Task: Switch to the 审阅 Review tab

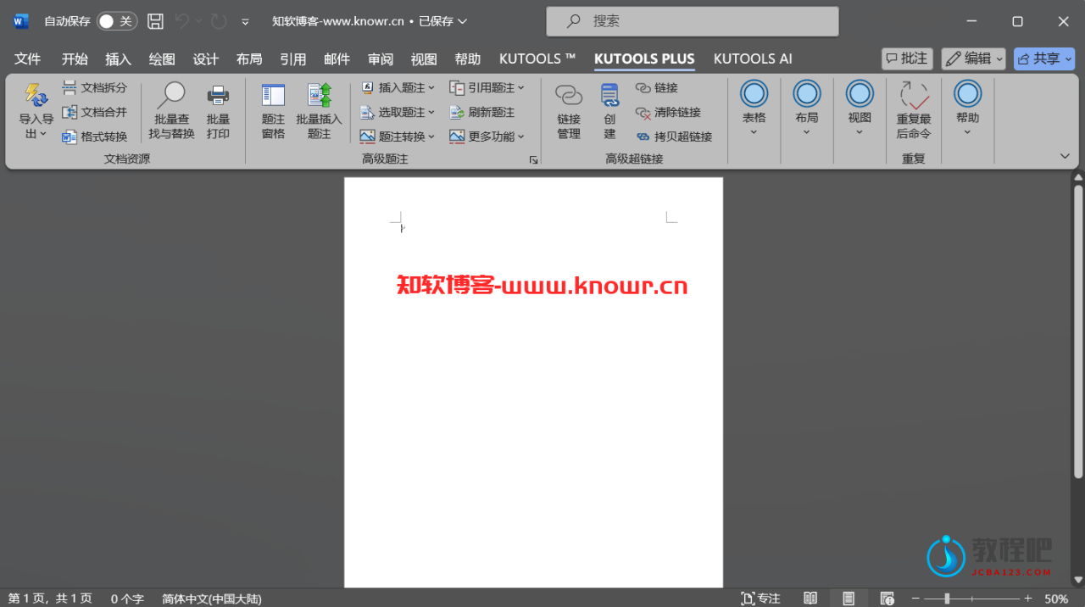Action: [x=381, y=58]
